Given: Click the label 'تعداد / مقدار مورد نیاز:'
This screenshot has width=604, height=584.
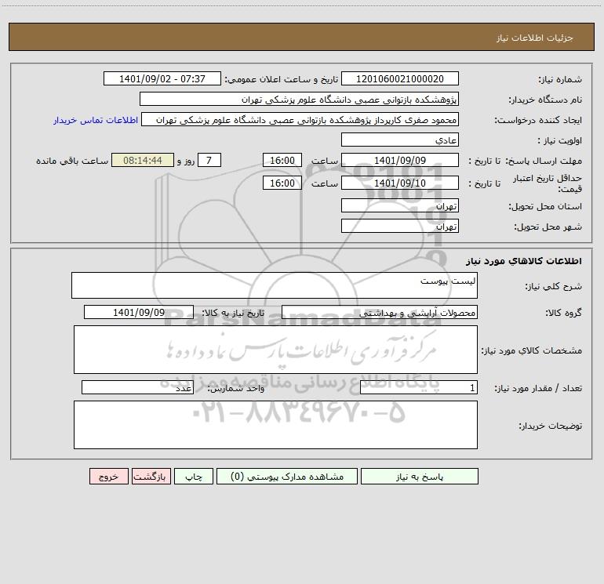Looking at the screenshot, I should click(x=538, y=389).
